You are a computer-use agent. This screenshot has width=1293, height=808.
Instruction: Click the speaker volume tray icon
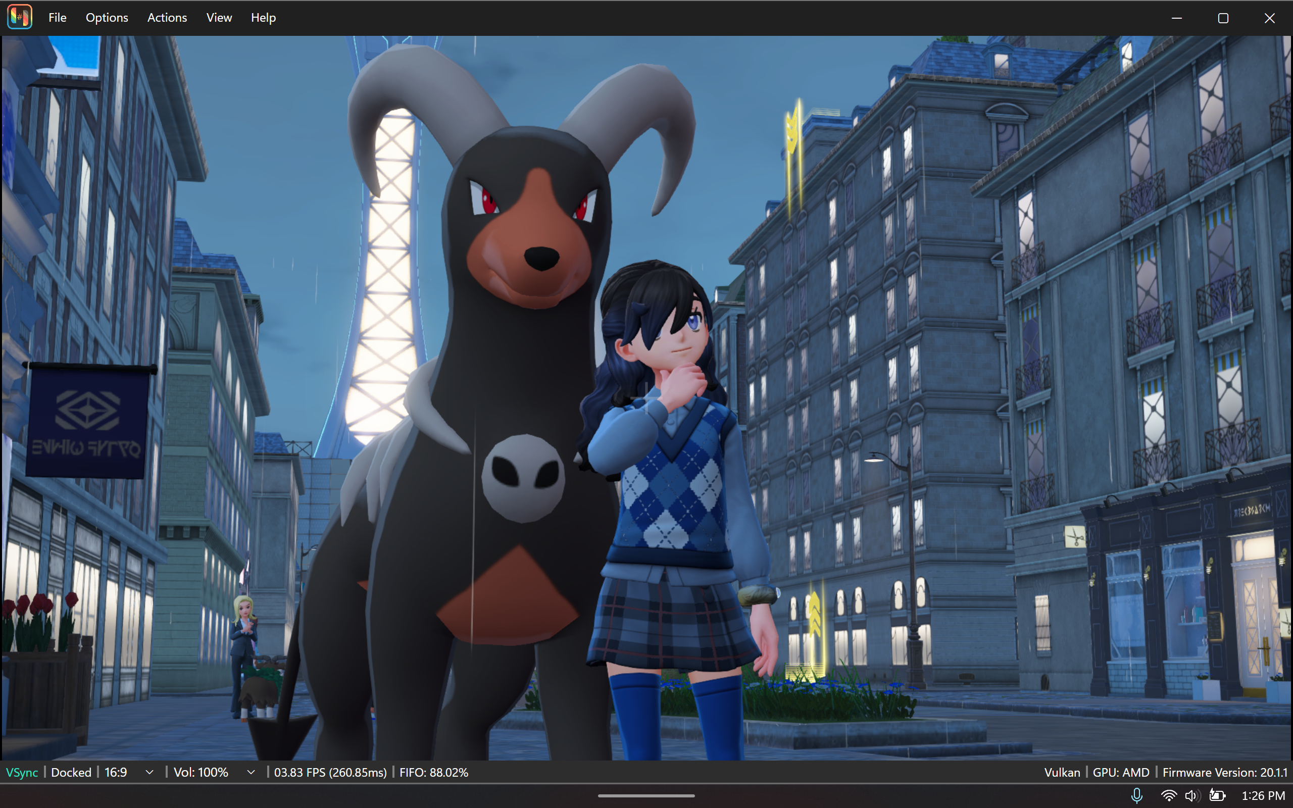1191,796
